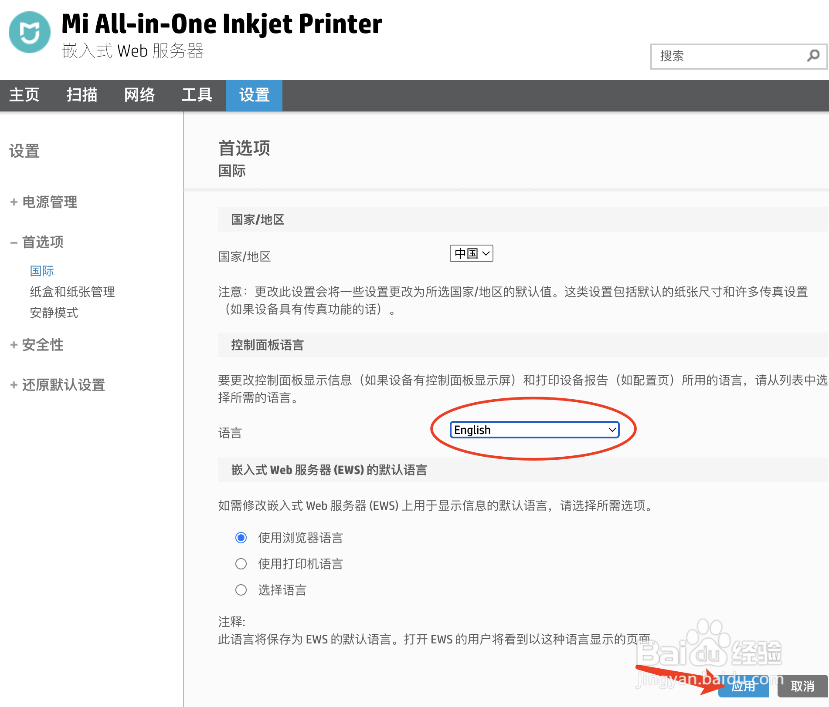Click the Mi logo icon
Viewport: 829px width, 707px height.
click(30, 32)
